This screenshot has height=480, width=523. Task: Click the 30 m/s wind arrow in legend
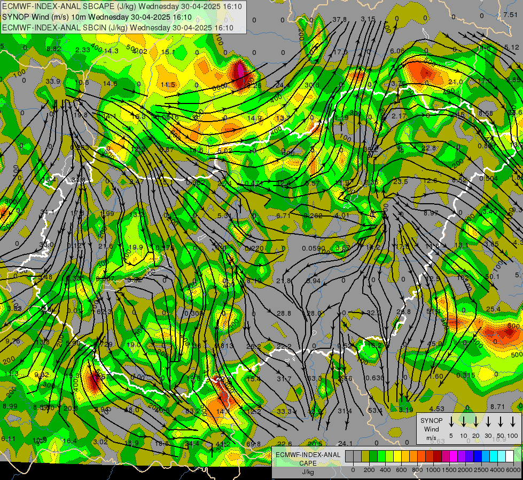coord(488,422)
